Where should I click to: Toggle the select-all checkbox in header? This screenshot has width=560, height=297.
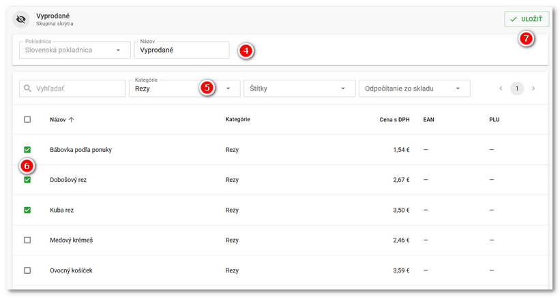click(x=27, y=119)
